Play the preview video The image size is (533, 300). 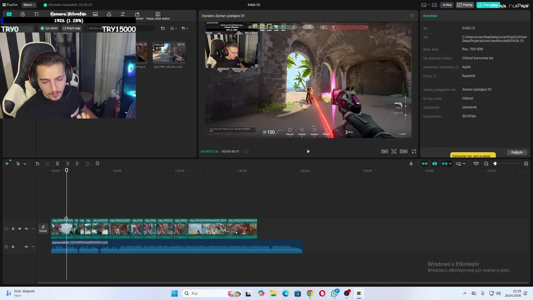click(x=308, y=151)
